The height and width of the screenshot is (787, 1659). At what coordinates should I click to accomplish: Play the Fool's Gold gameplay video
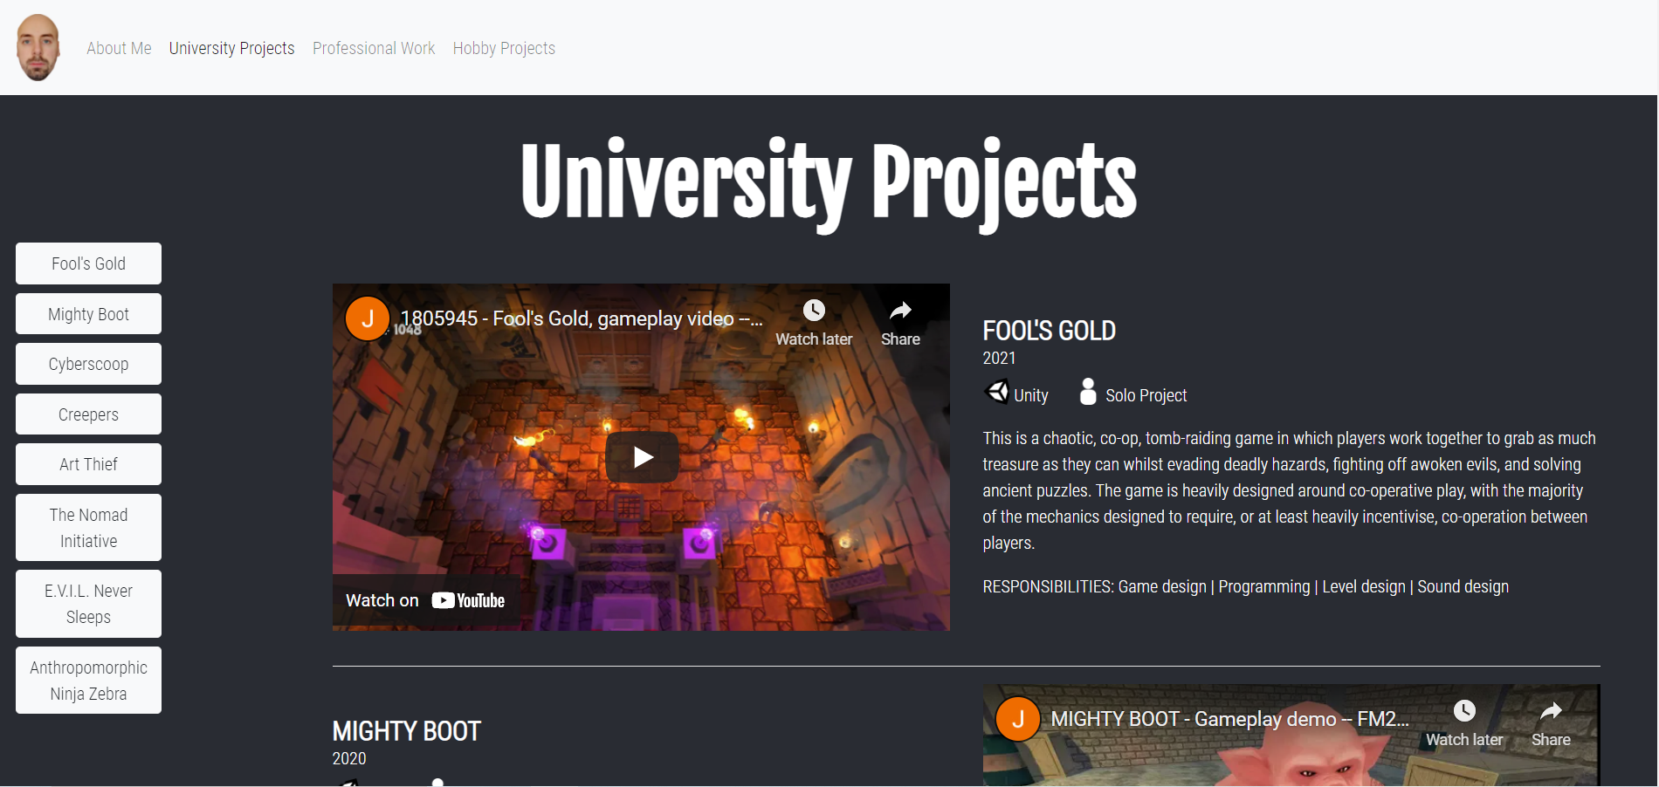coord(642,456)
